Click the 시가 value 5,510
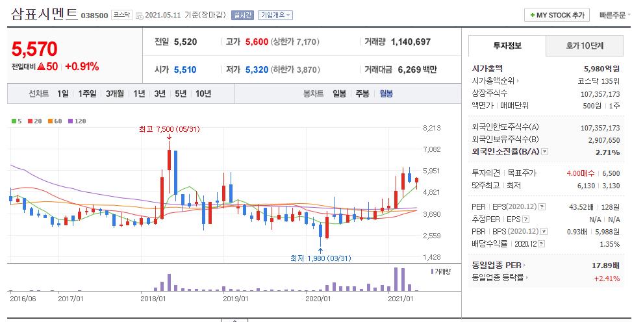This screenshot has width=632, height=322. (185, 69)
